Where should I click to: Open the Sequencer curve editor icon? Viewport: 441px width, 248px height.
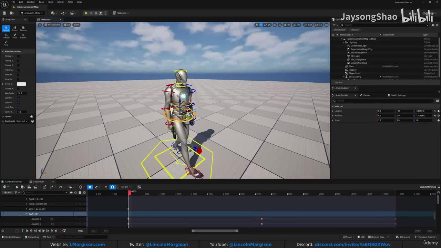139,187
